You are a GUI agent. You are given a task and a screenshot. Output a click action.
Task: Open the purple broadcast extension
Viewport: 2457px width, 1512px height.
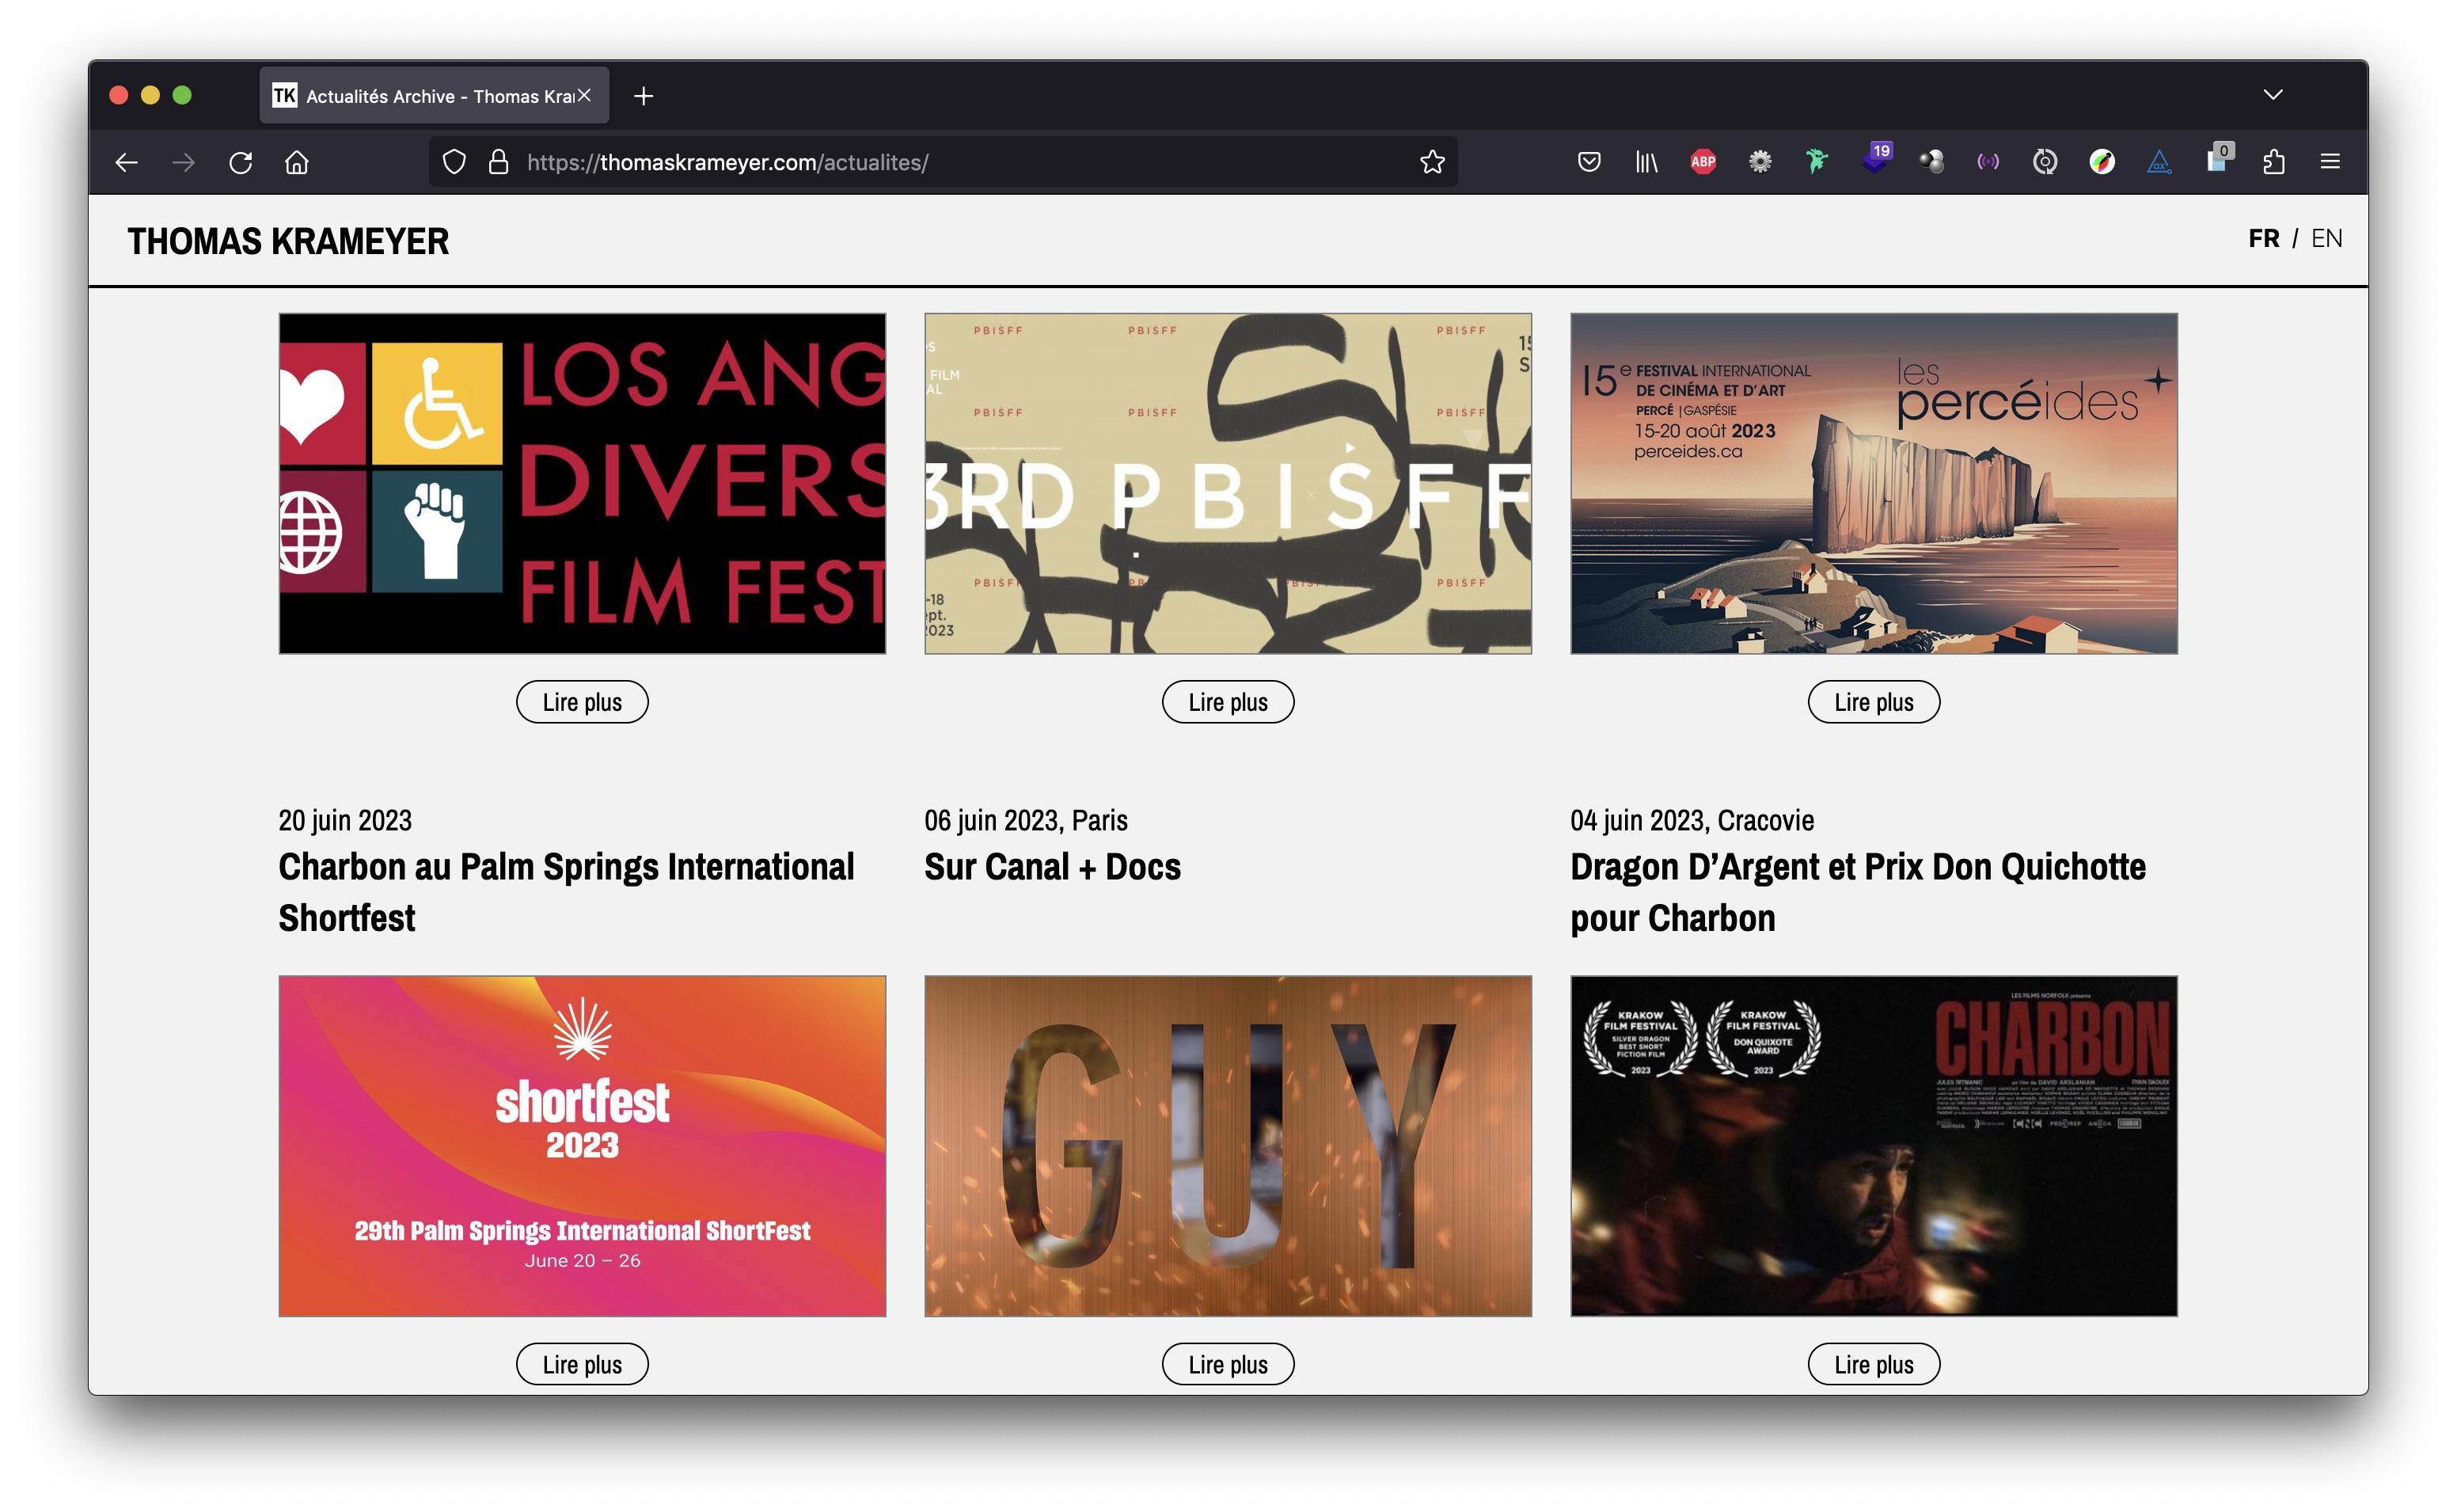1988,162
